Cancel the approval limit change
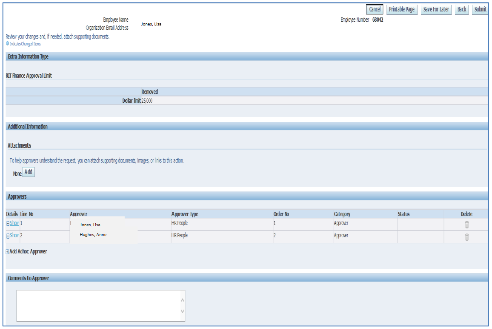 coord(375,9)
